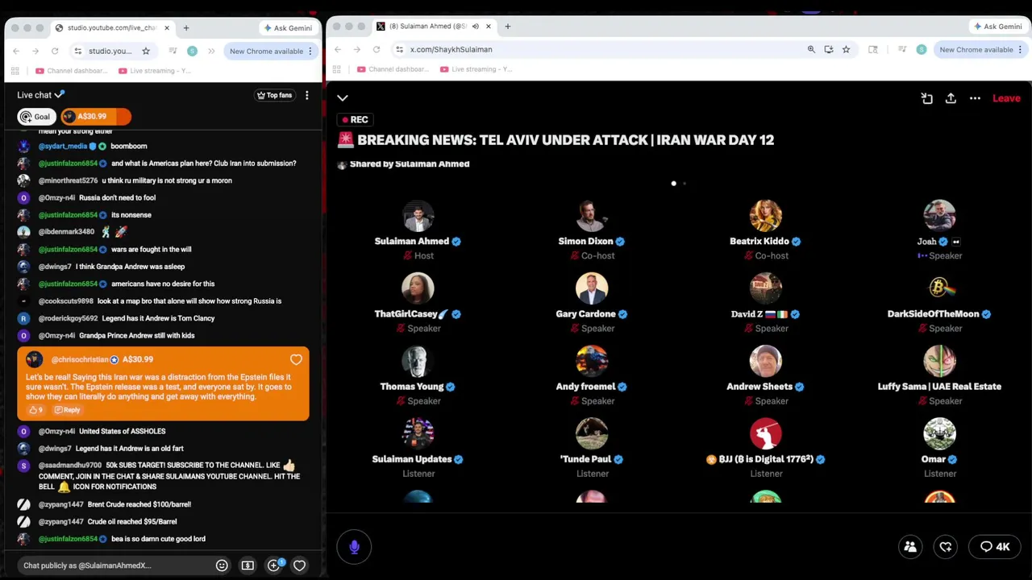The width and height of the screenshot is (1032, 580).
Task: Bookmark the x.com page with star
Action: pos(846,49)
